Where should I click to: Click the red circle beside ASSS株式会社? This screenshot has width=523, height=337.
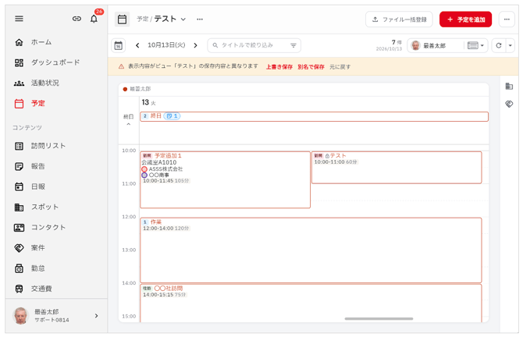click(144, 169)
